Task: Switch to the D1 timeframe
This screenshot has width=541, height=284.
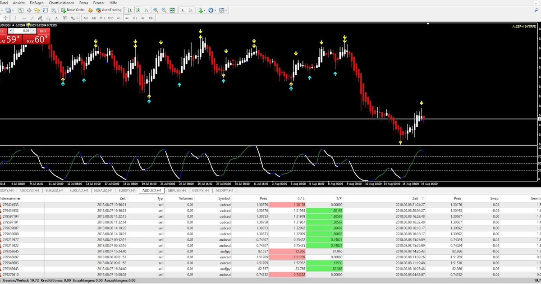Action: (x=134, y=18)
